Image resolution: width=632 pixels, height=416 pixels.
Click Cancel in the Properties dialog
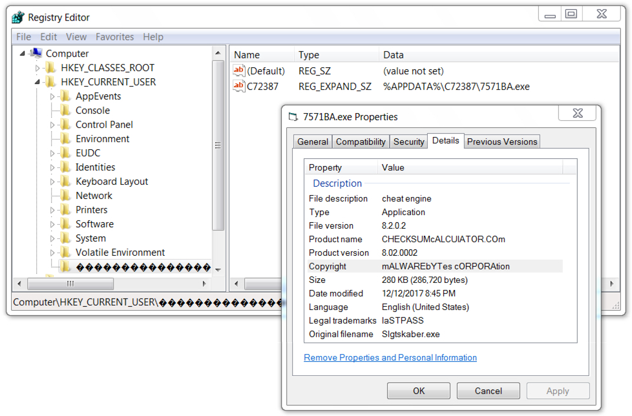[x=488, y=391]
